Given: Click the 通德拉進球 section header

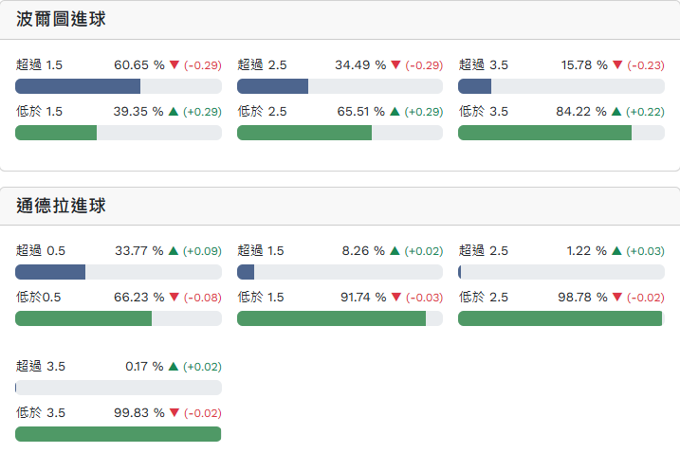Looking at the screenshot, I should tap(61, 206).
